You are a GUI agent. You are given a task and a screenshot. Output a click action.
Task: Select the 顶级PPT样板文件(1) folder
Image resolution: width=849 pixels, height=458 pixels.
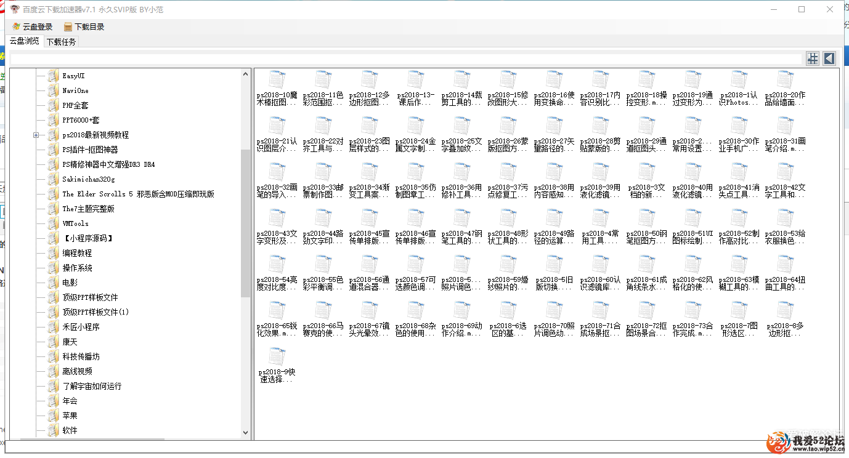coord(95,312)
